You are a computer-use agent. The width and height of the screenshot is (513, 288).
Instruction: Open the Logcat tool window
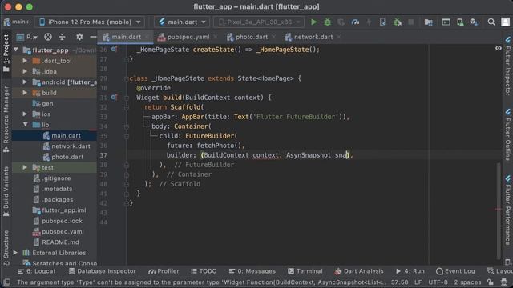pyautogui.click(x=37, y=271)
